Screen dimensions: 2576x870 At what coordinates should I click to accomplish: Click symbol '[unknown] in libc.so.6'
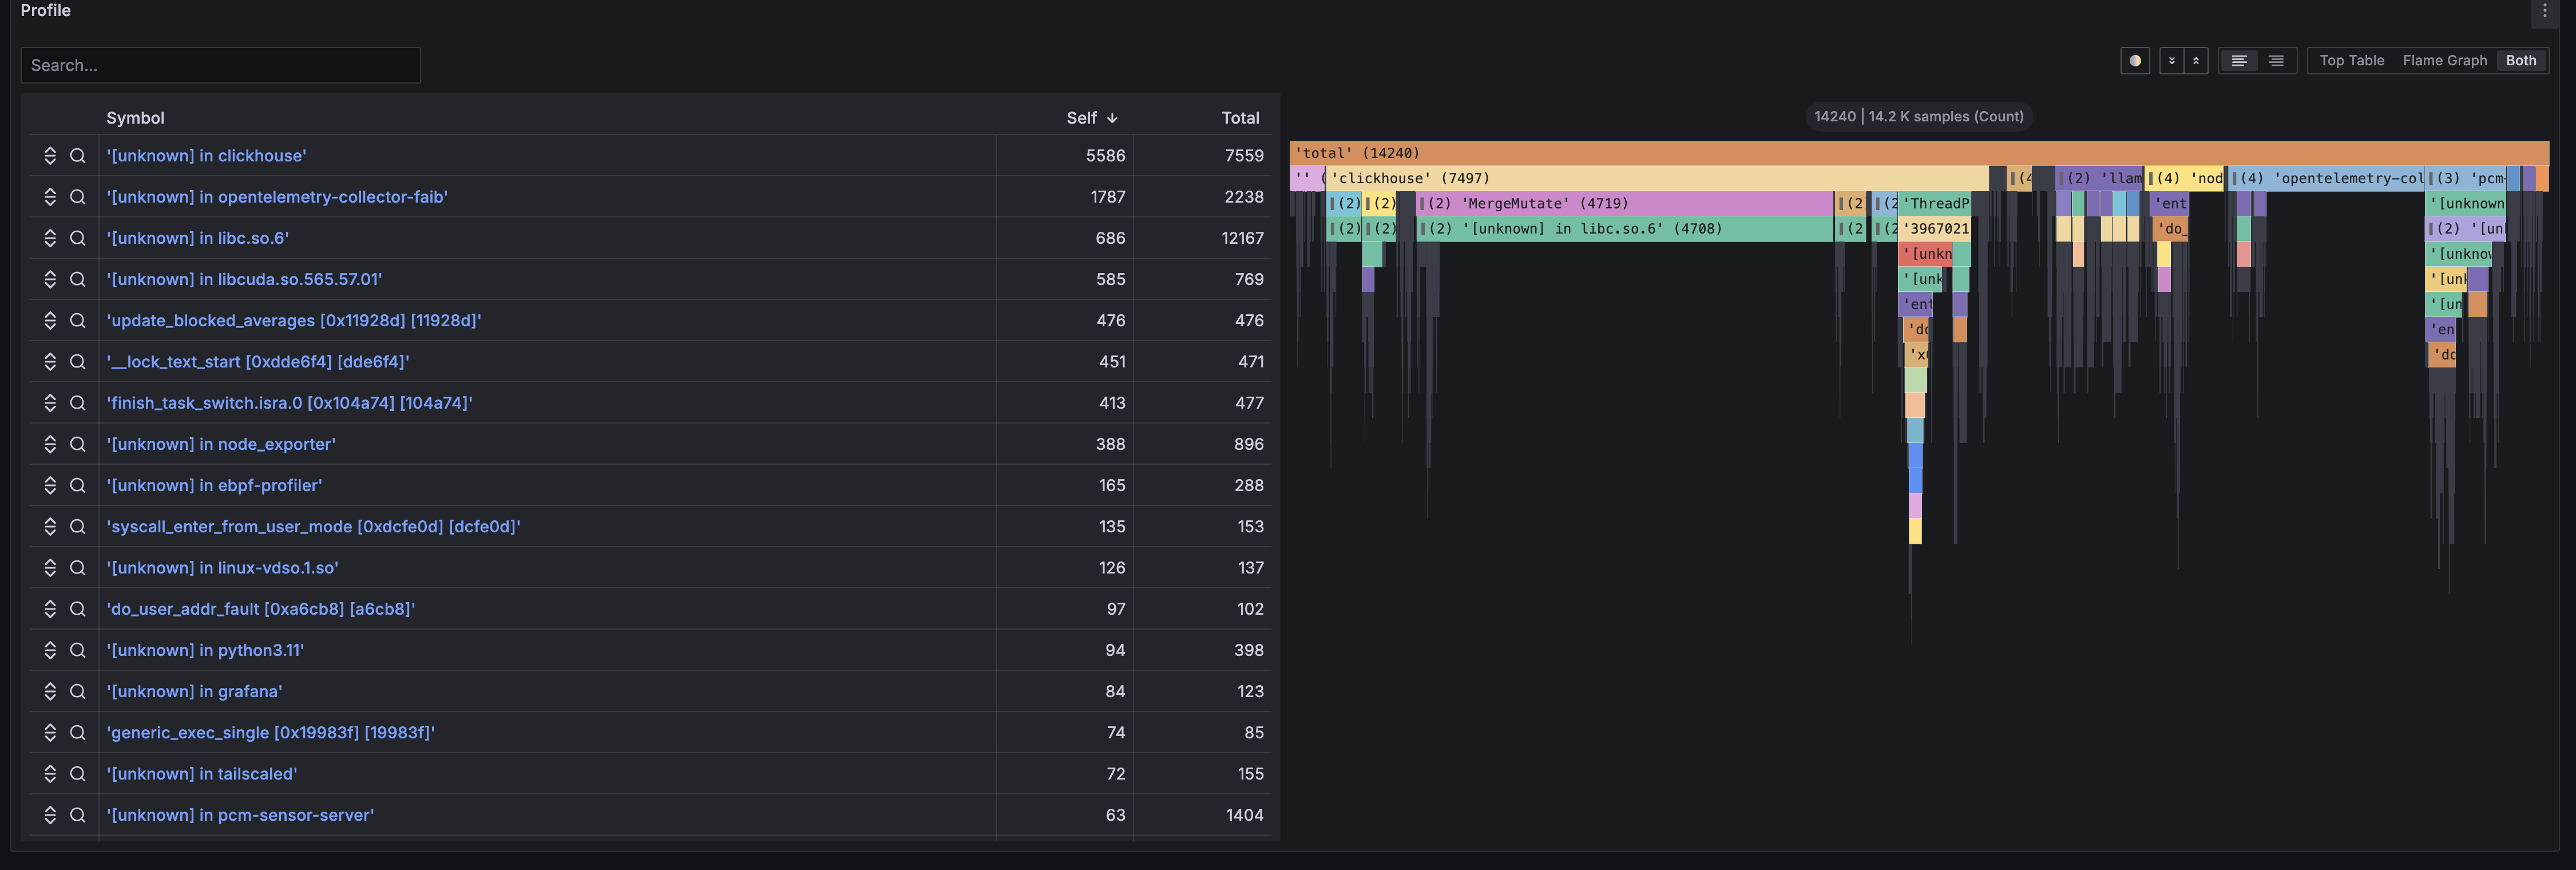[197, 238]
